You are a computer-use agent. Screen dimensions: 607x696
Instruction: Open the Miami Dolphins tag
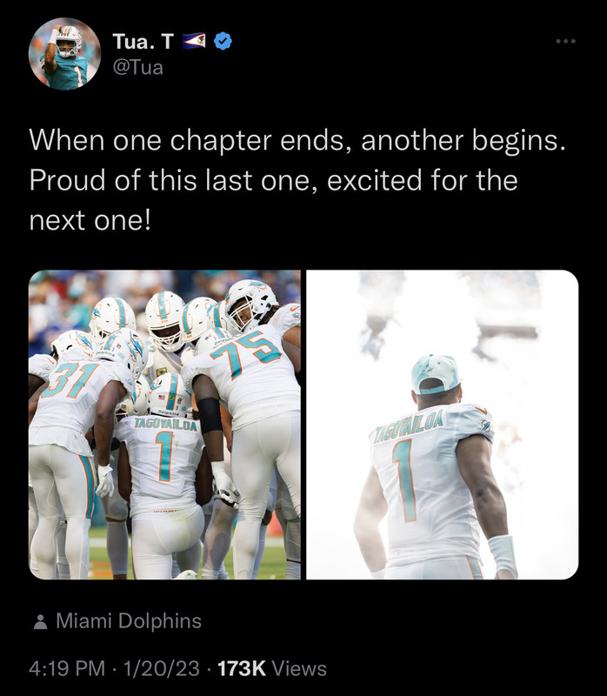tap(129, 620)
